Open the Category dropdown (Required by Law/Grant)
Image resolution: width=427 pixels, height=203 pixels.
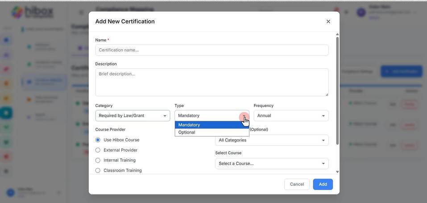point(133,116)
